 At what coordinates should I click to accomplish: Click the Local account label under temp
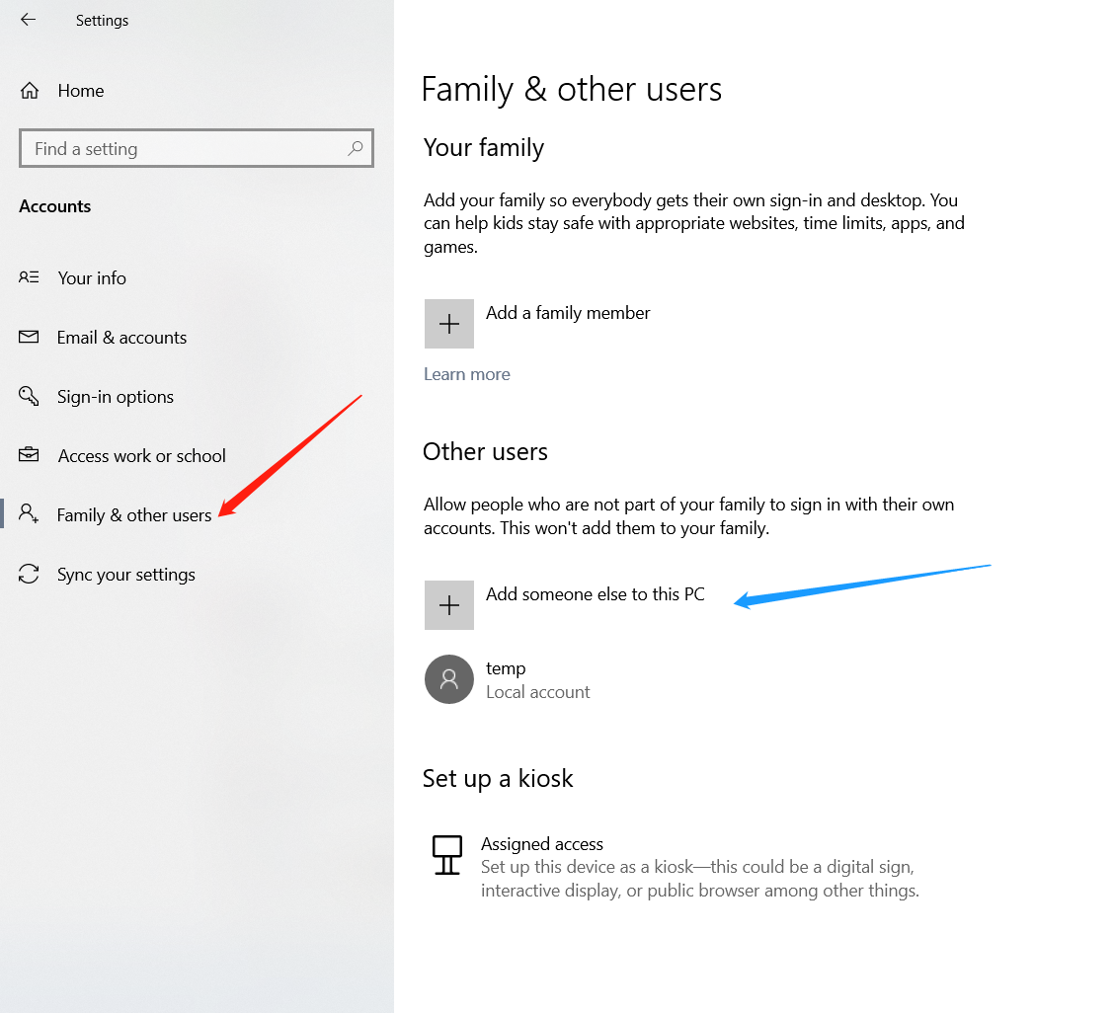click(x=537, y=692)
